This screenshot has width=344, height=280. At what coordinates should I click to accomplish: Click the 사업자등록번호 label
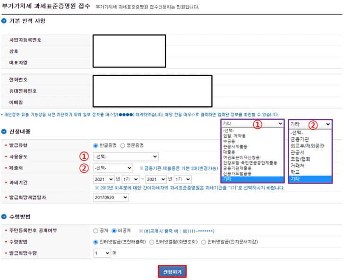point(25,40)
